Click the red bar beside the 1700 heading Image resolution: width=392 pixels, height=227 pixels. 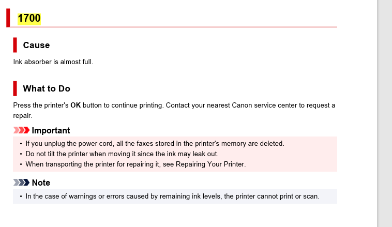click(x=8, y=18)
